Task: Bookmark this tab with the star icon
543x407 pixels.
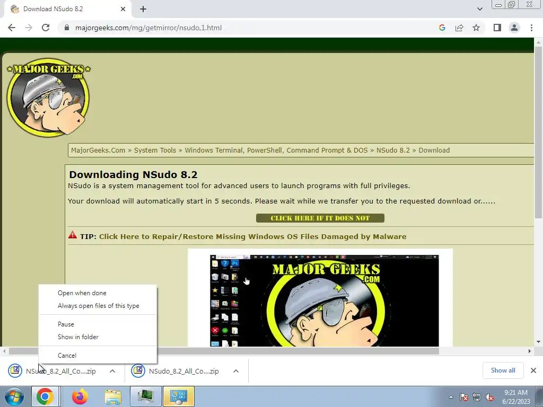Action: click(x=476, y=28)
